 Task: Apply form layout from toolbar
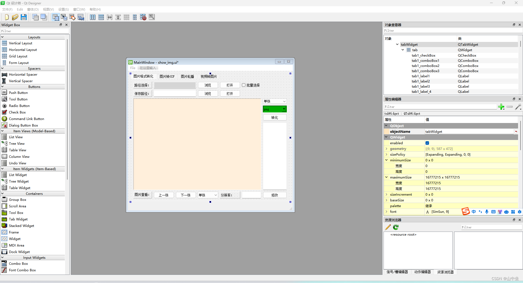[x=135, y=17]
